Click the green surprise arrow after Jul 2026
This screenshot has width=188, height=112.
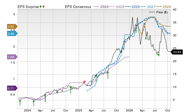159,55
